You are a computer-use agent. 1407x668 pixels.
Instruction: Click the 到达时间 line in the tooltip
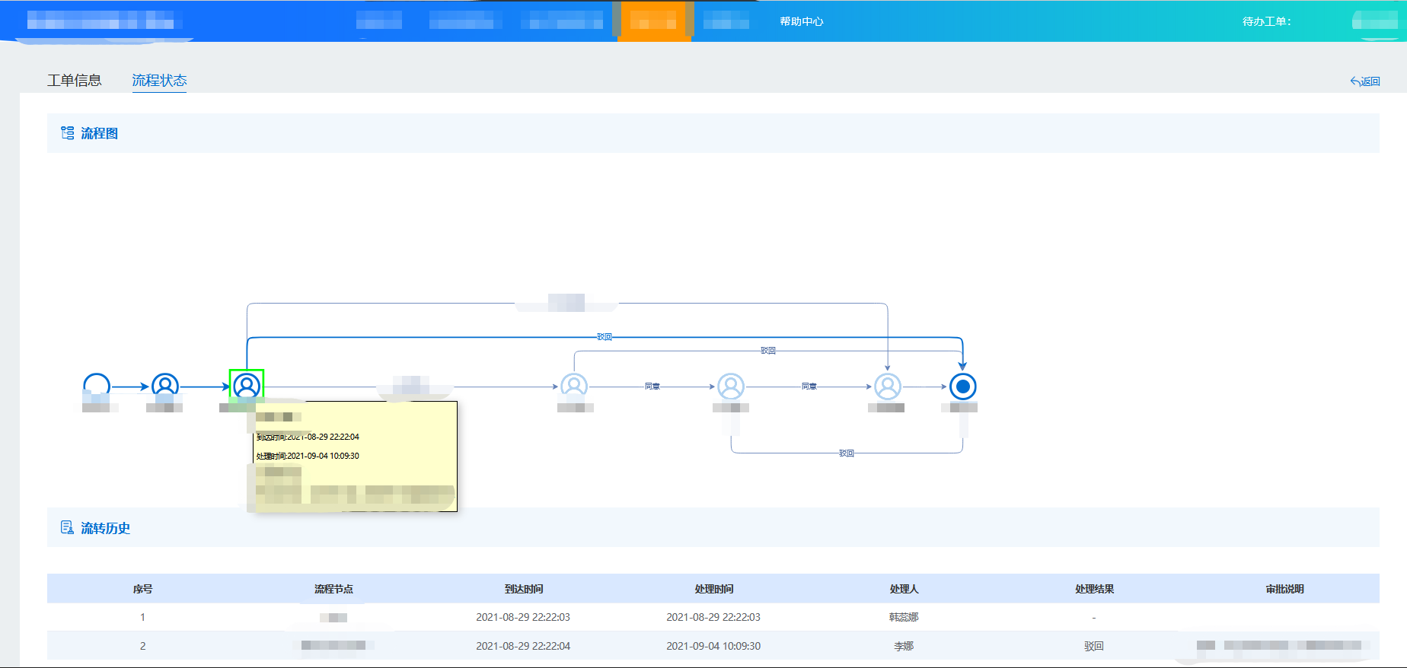(x=308, y=437)
